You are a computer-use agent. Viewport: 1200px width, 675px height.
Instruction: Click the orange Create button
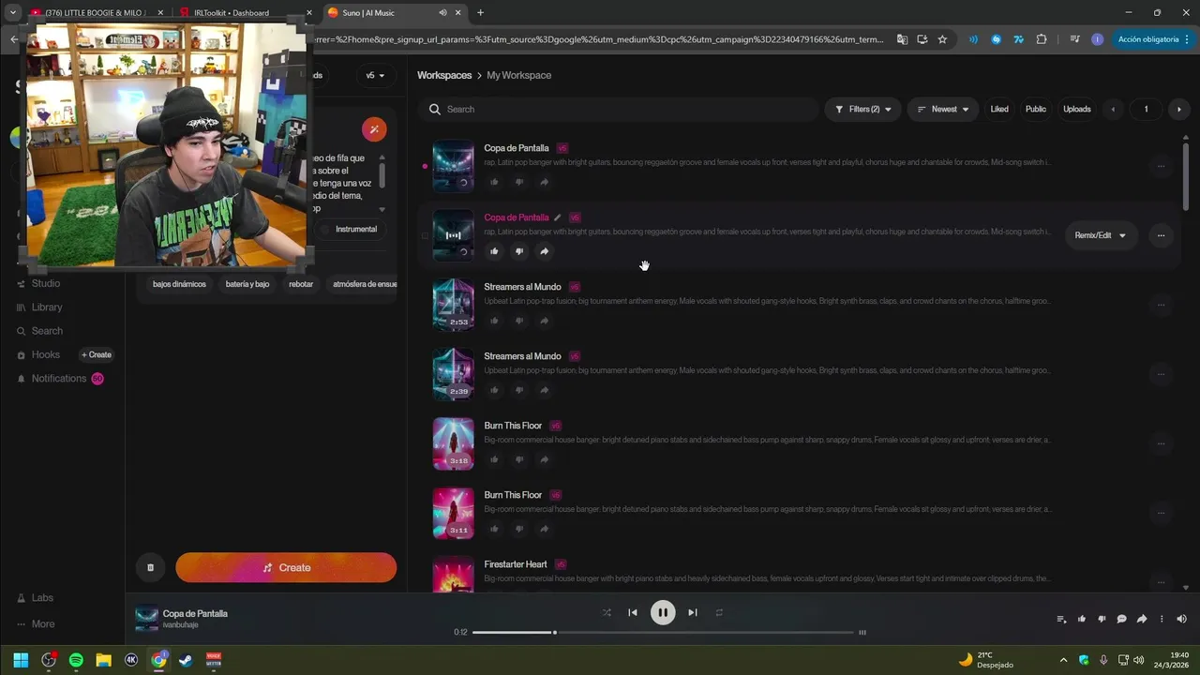[x=286, y=567]
